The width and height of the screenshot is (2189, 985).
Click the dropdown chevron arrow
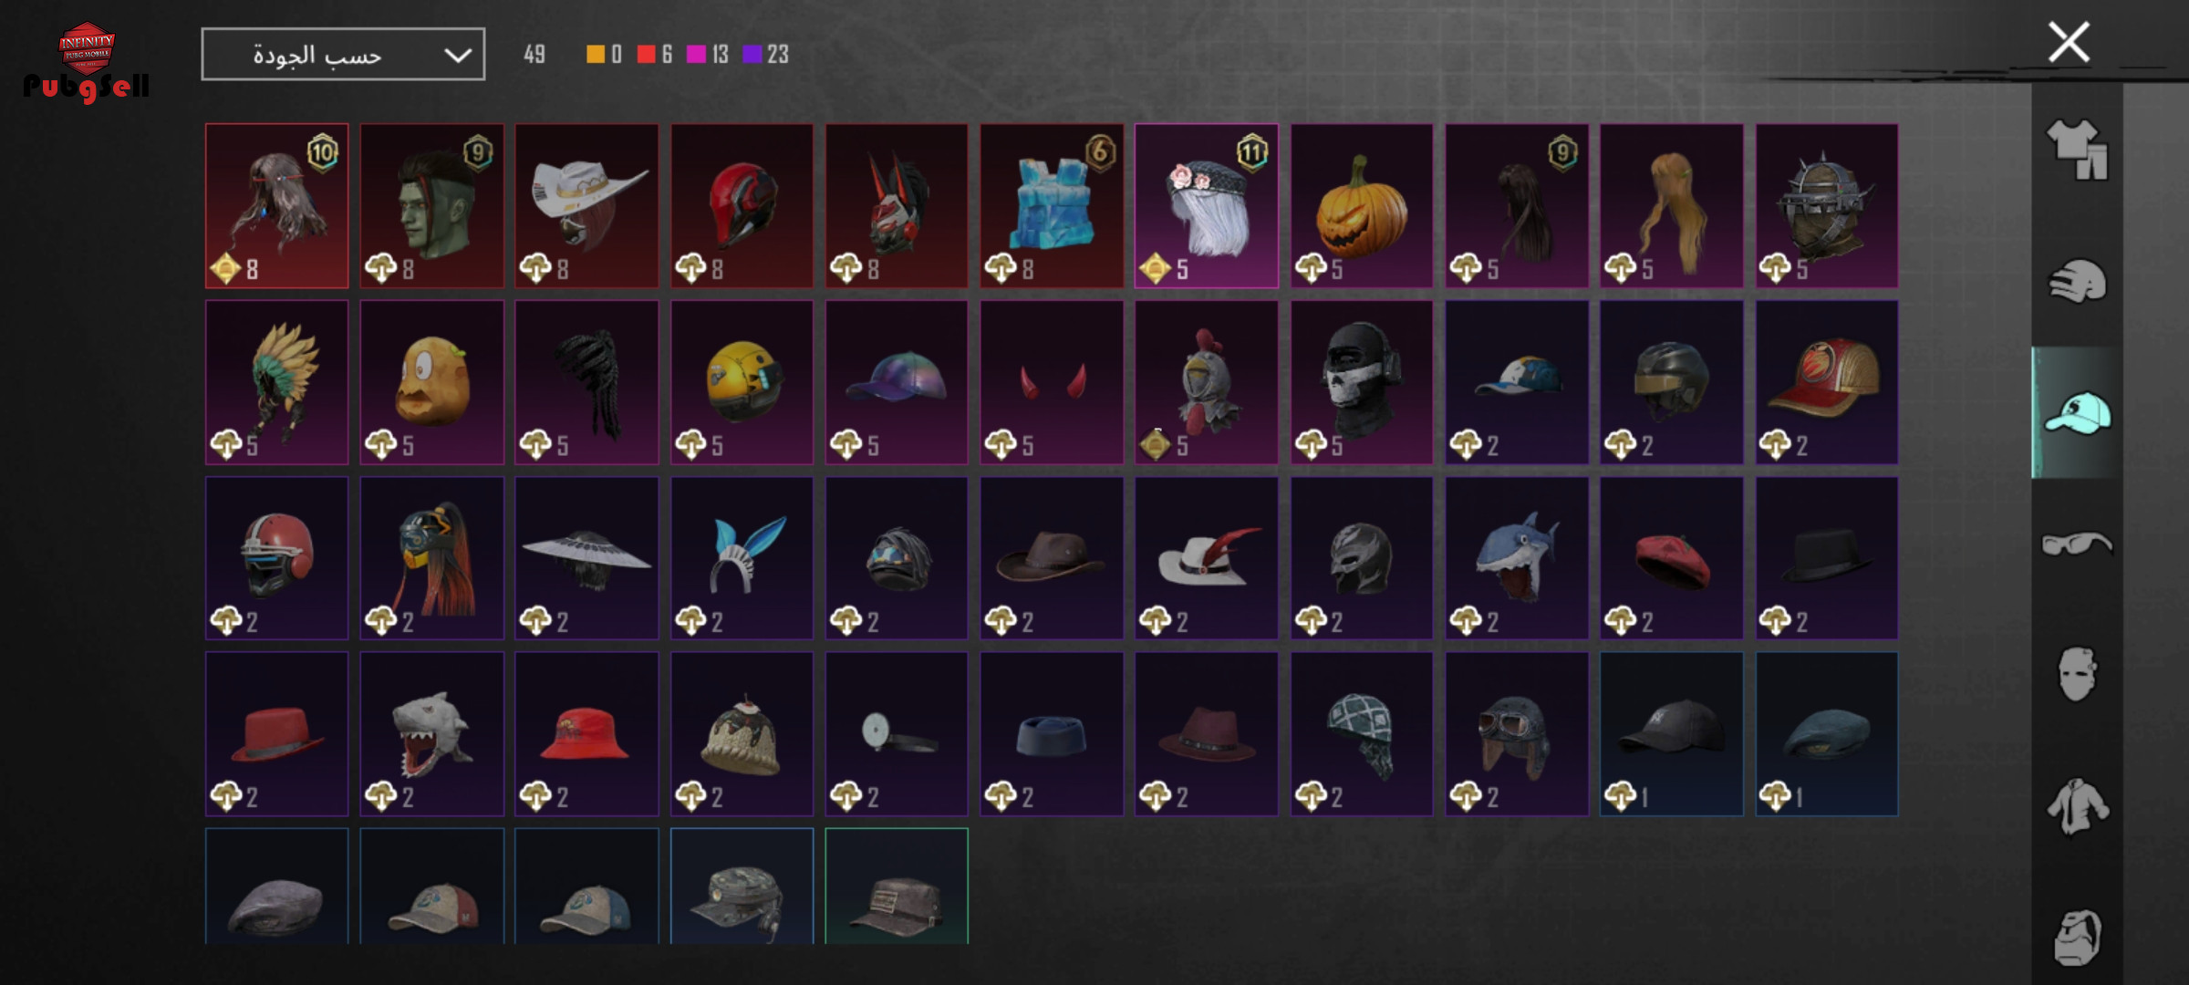click(x=457, y=56)
